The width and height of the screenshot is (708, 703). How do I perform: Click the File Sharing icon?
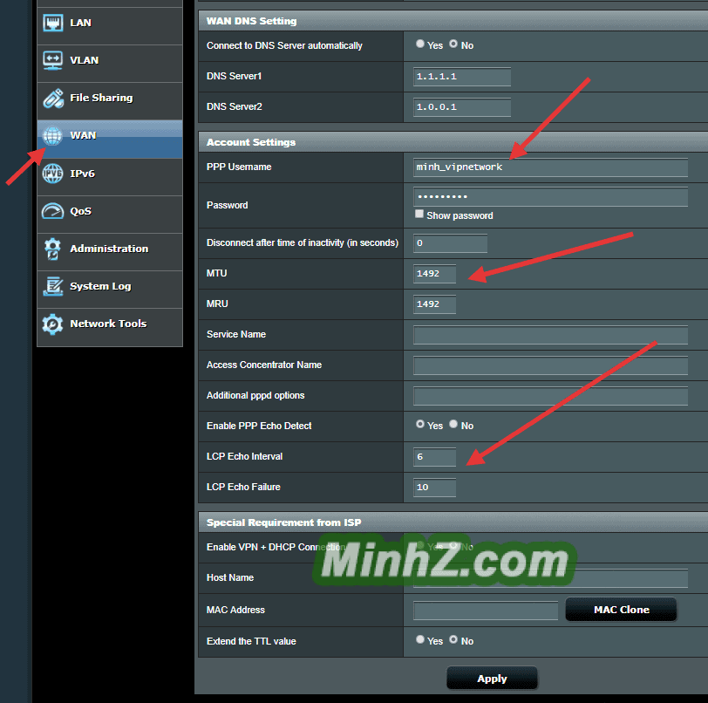point(53,99)
